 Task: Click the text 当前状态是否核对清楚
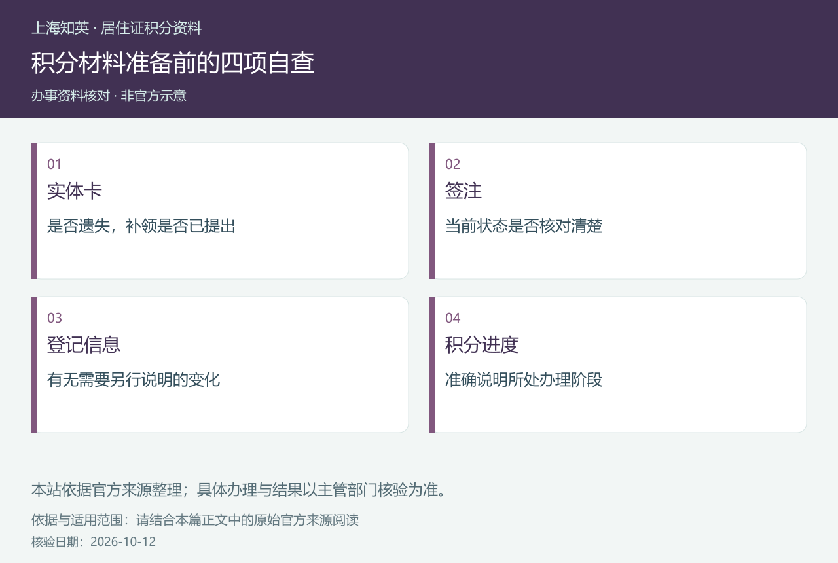(x=524, y=226)
